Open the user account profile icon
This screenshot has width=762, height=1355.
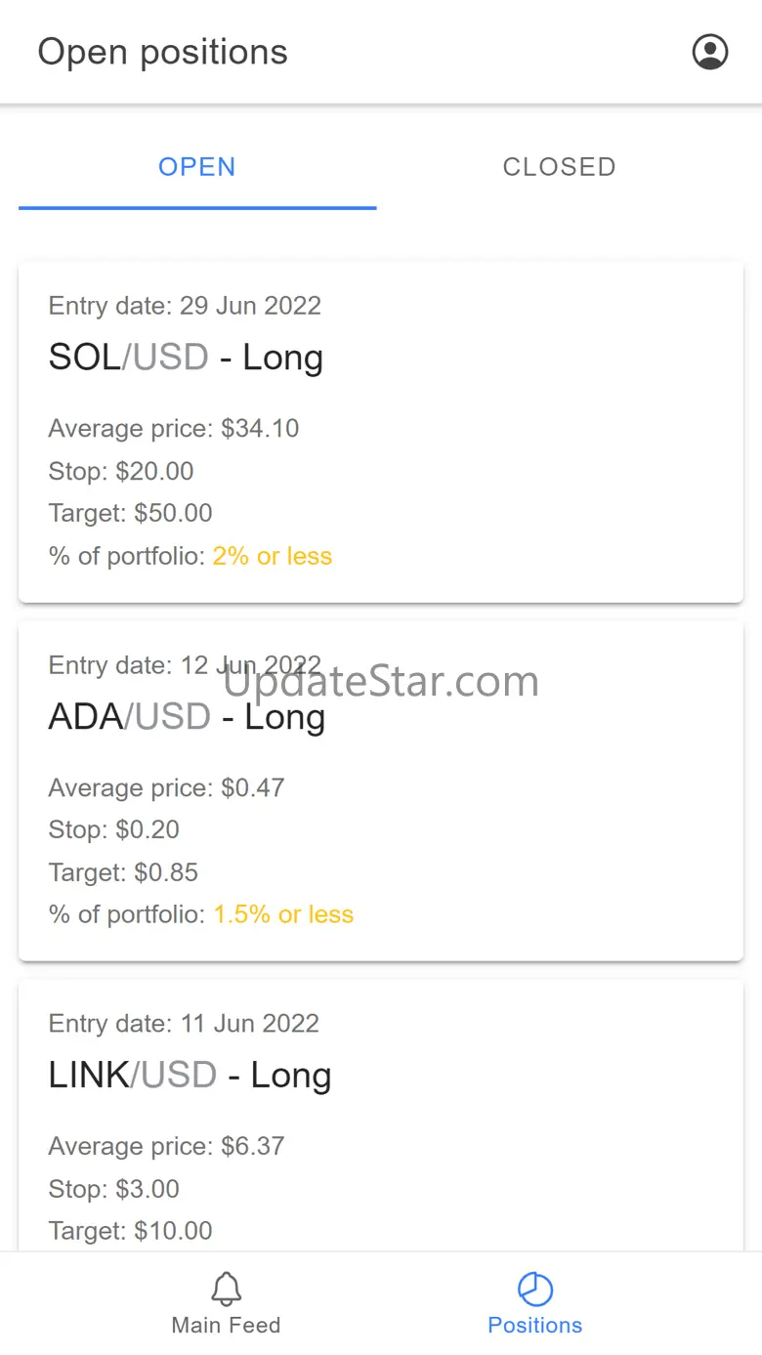[x=710, y=52]
